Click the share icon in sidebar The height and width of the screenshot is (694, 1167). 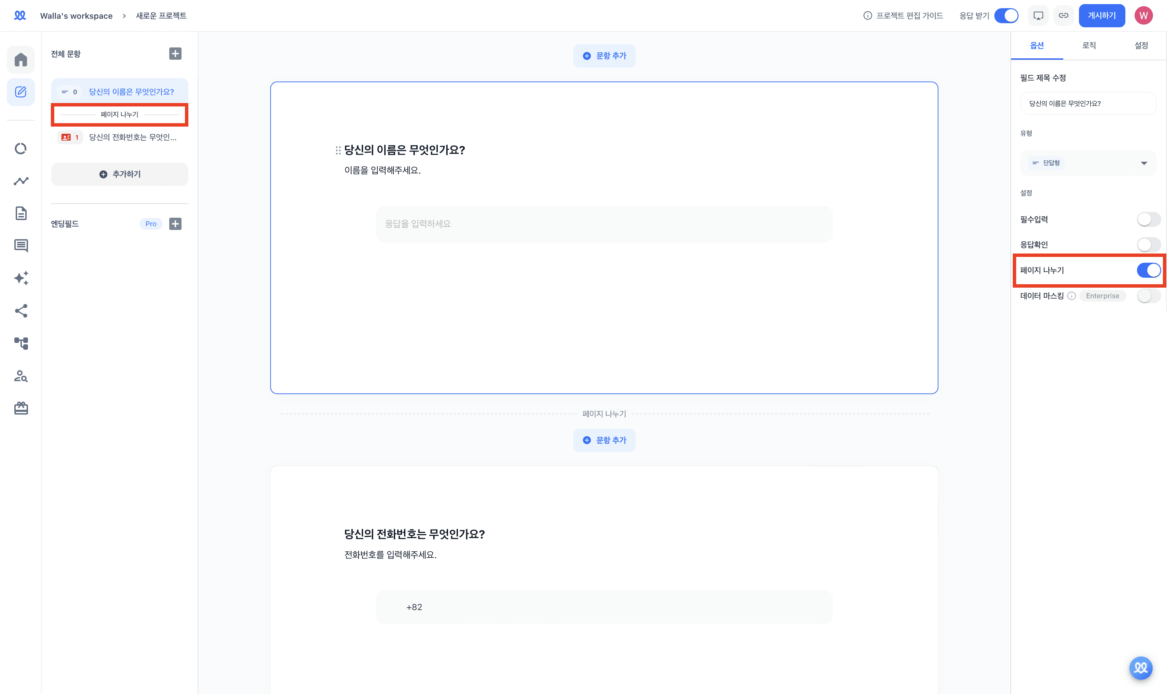(x=20, y=311)
